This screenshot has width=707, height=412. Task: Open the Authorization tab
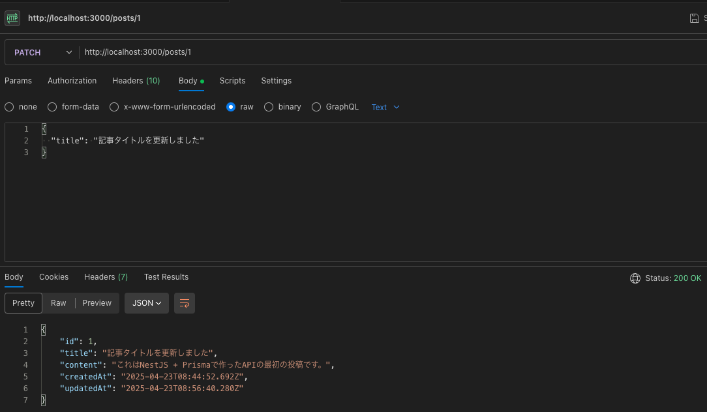tap(72, 81)
